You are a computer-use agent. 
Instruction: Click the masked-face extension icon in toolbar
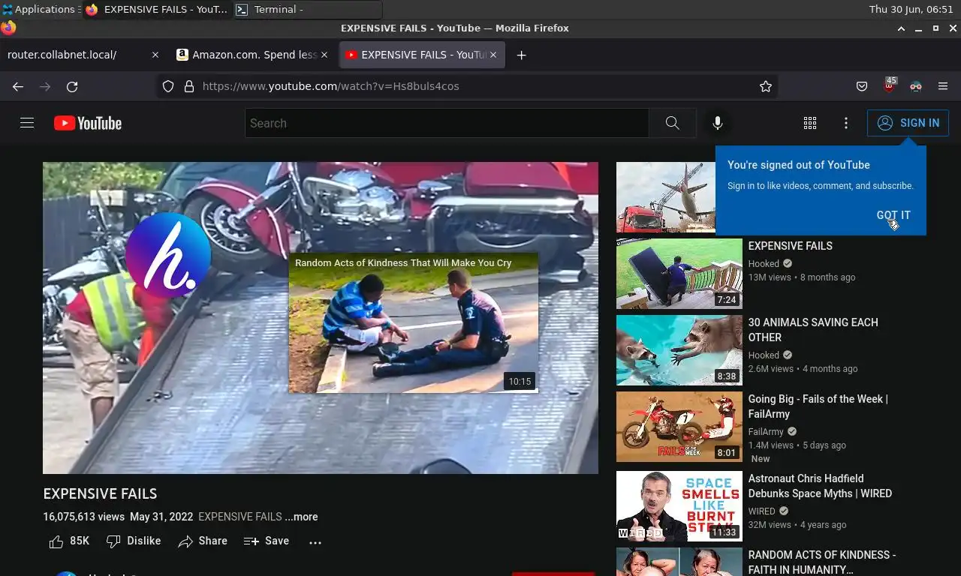(x=916, y=86)
